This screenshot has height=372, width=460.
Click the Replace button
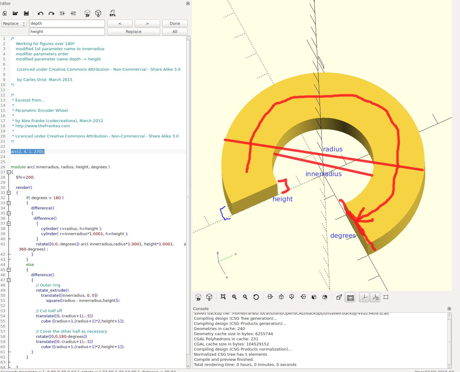tap(134, 32)
